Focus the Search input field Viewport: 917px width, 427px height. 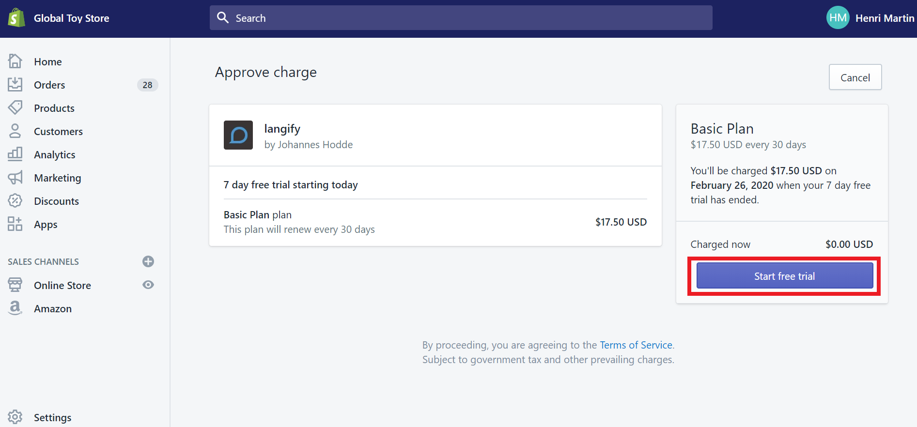coord(461,18)
